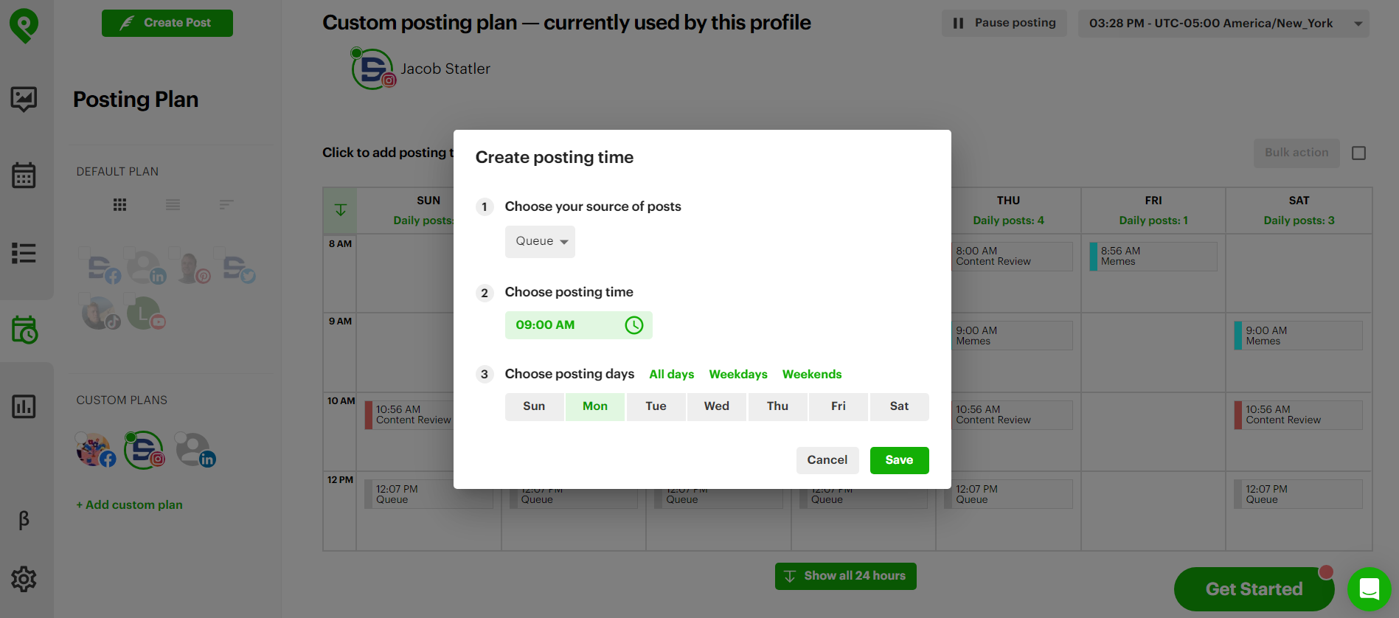
Task: Click Add custom plan link
Action: [x=129, y=504]
